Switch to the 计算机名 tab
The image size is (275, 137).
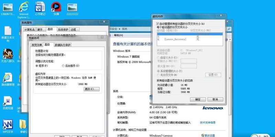coord(29,29)
